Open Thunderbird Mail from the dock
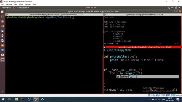Viewport: 182px width, 102px height. click(3, 31)
